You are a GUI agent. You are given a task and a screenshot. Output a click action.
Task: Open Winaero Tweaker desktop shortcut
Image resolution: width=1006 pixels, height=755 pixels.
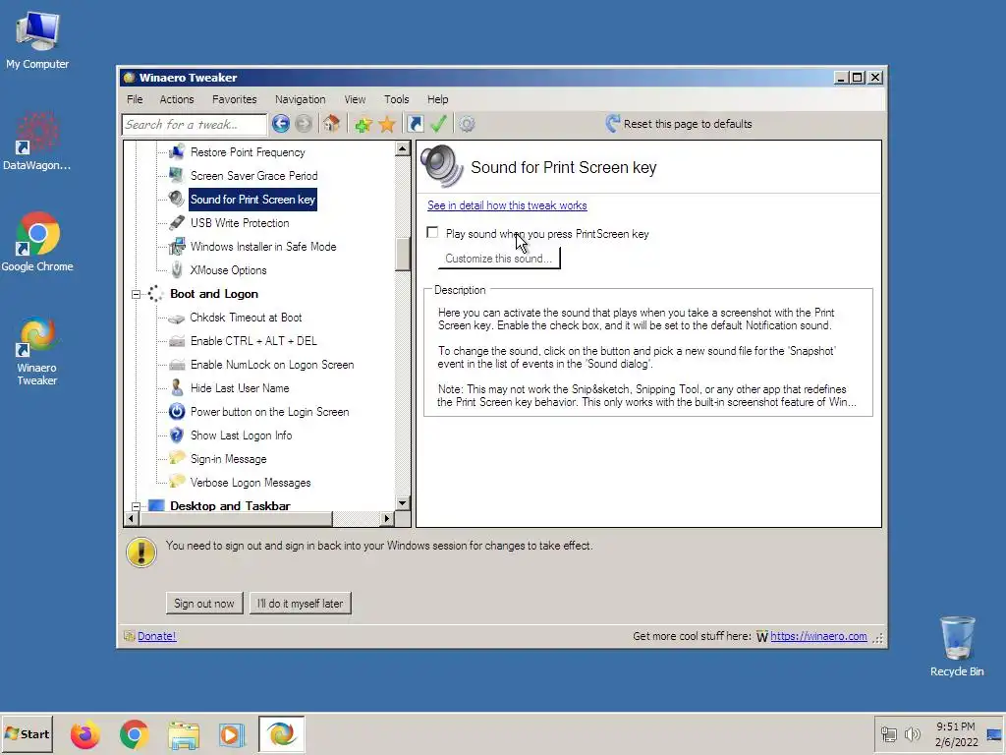pyautogui.click(x=36, y=351)
